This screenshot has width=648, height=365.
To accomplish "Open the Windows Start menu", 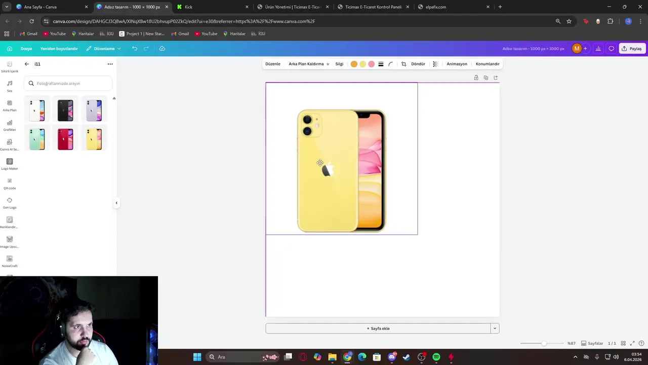I will click(x=197, y=357).
